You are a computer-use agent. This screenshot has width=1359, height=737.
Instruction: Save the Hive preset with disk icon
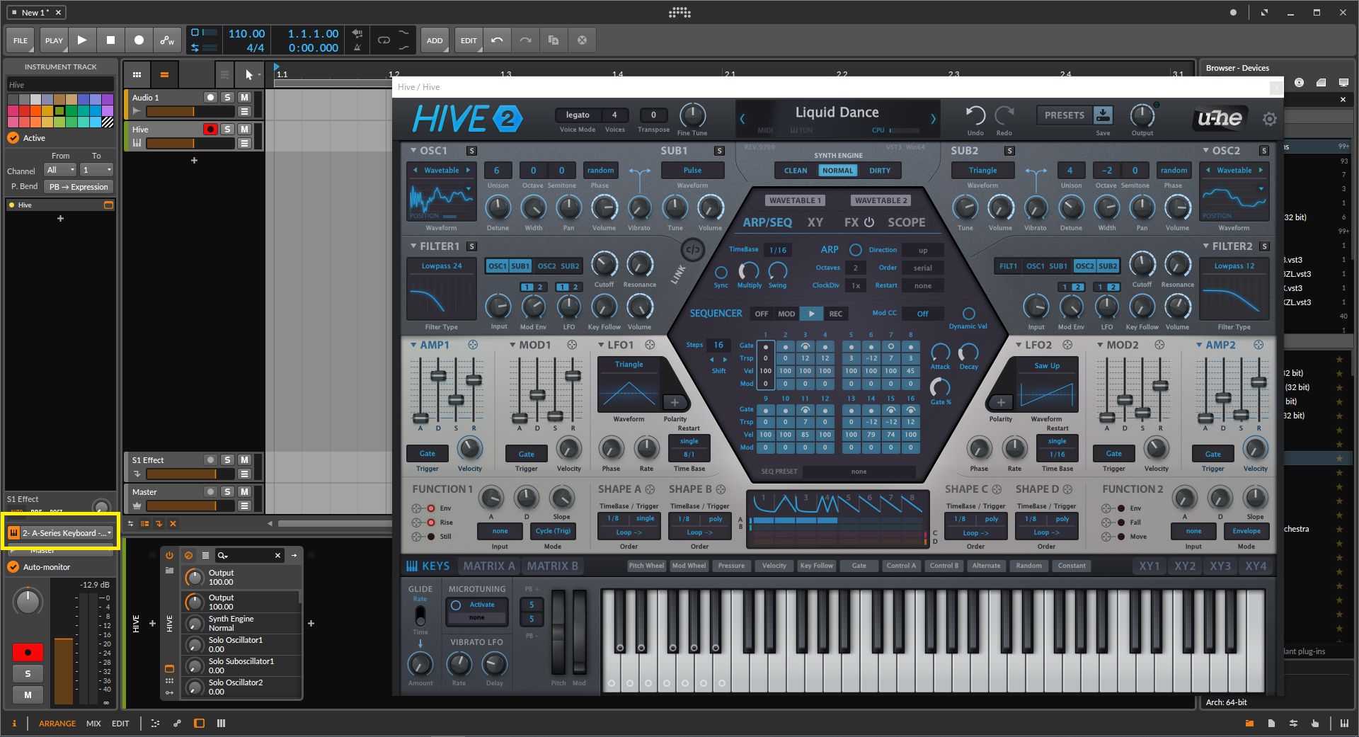1103,115
